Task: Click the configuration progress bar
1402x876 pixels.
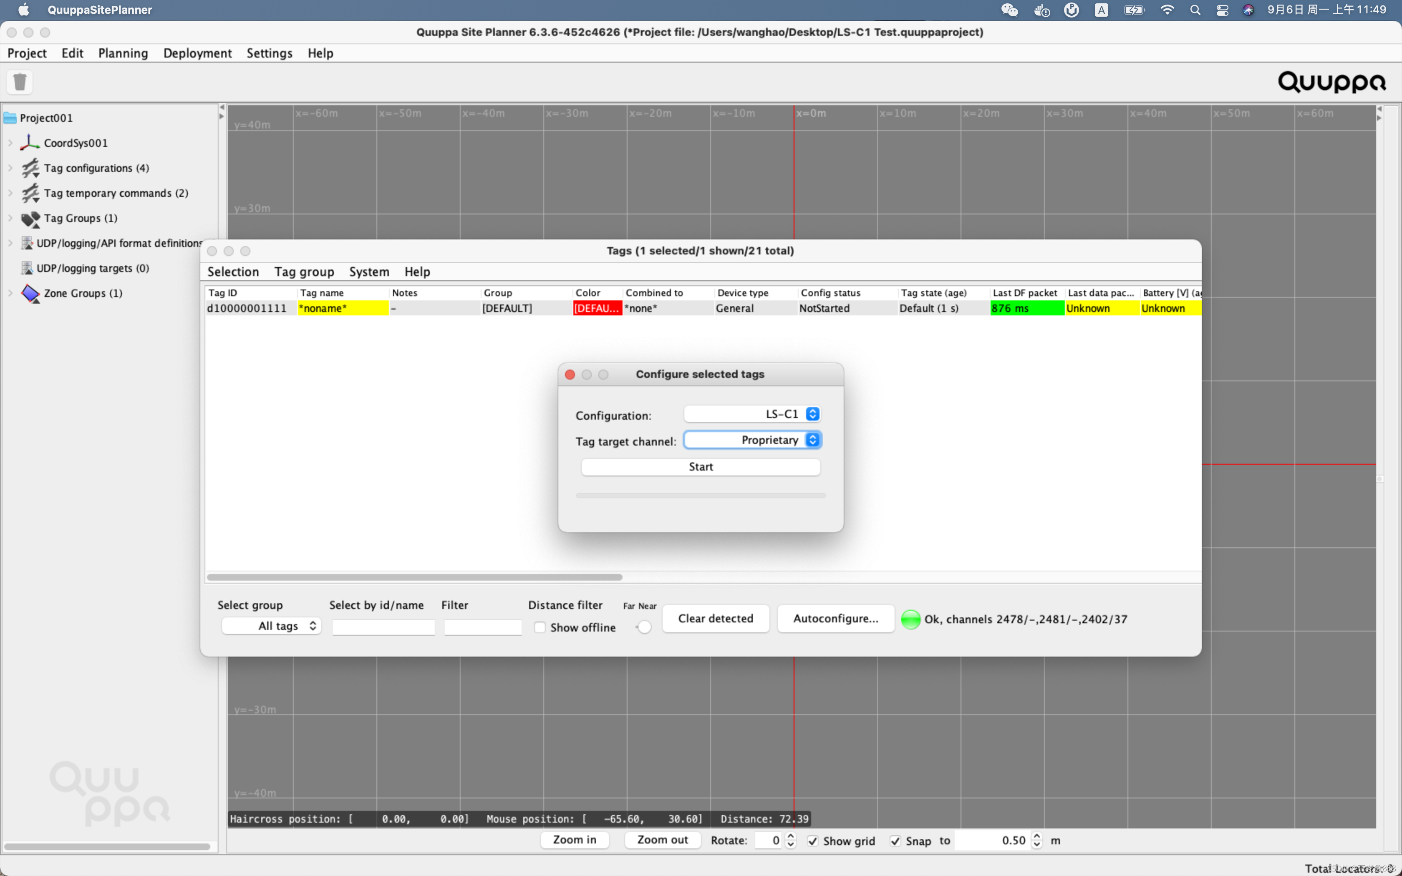Action: (701, 496)
